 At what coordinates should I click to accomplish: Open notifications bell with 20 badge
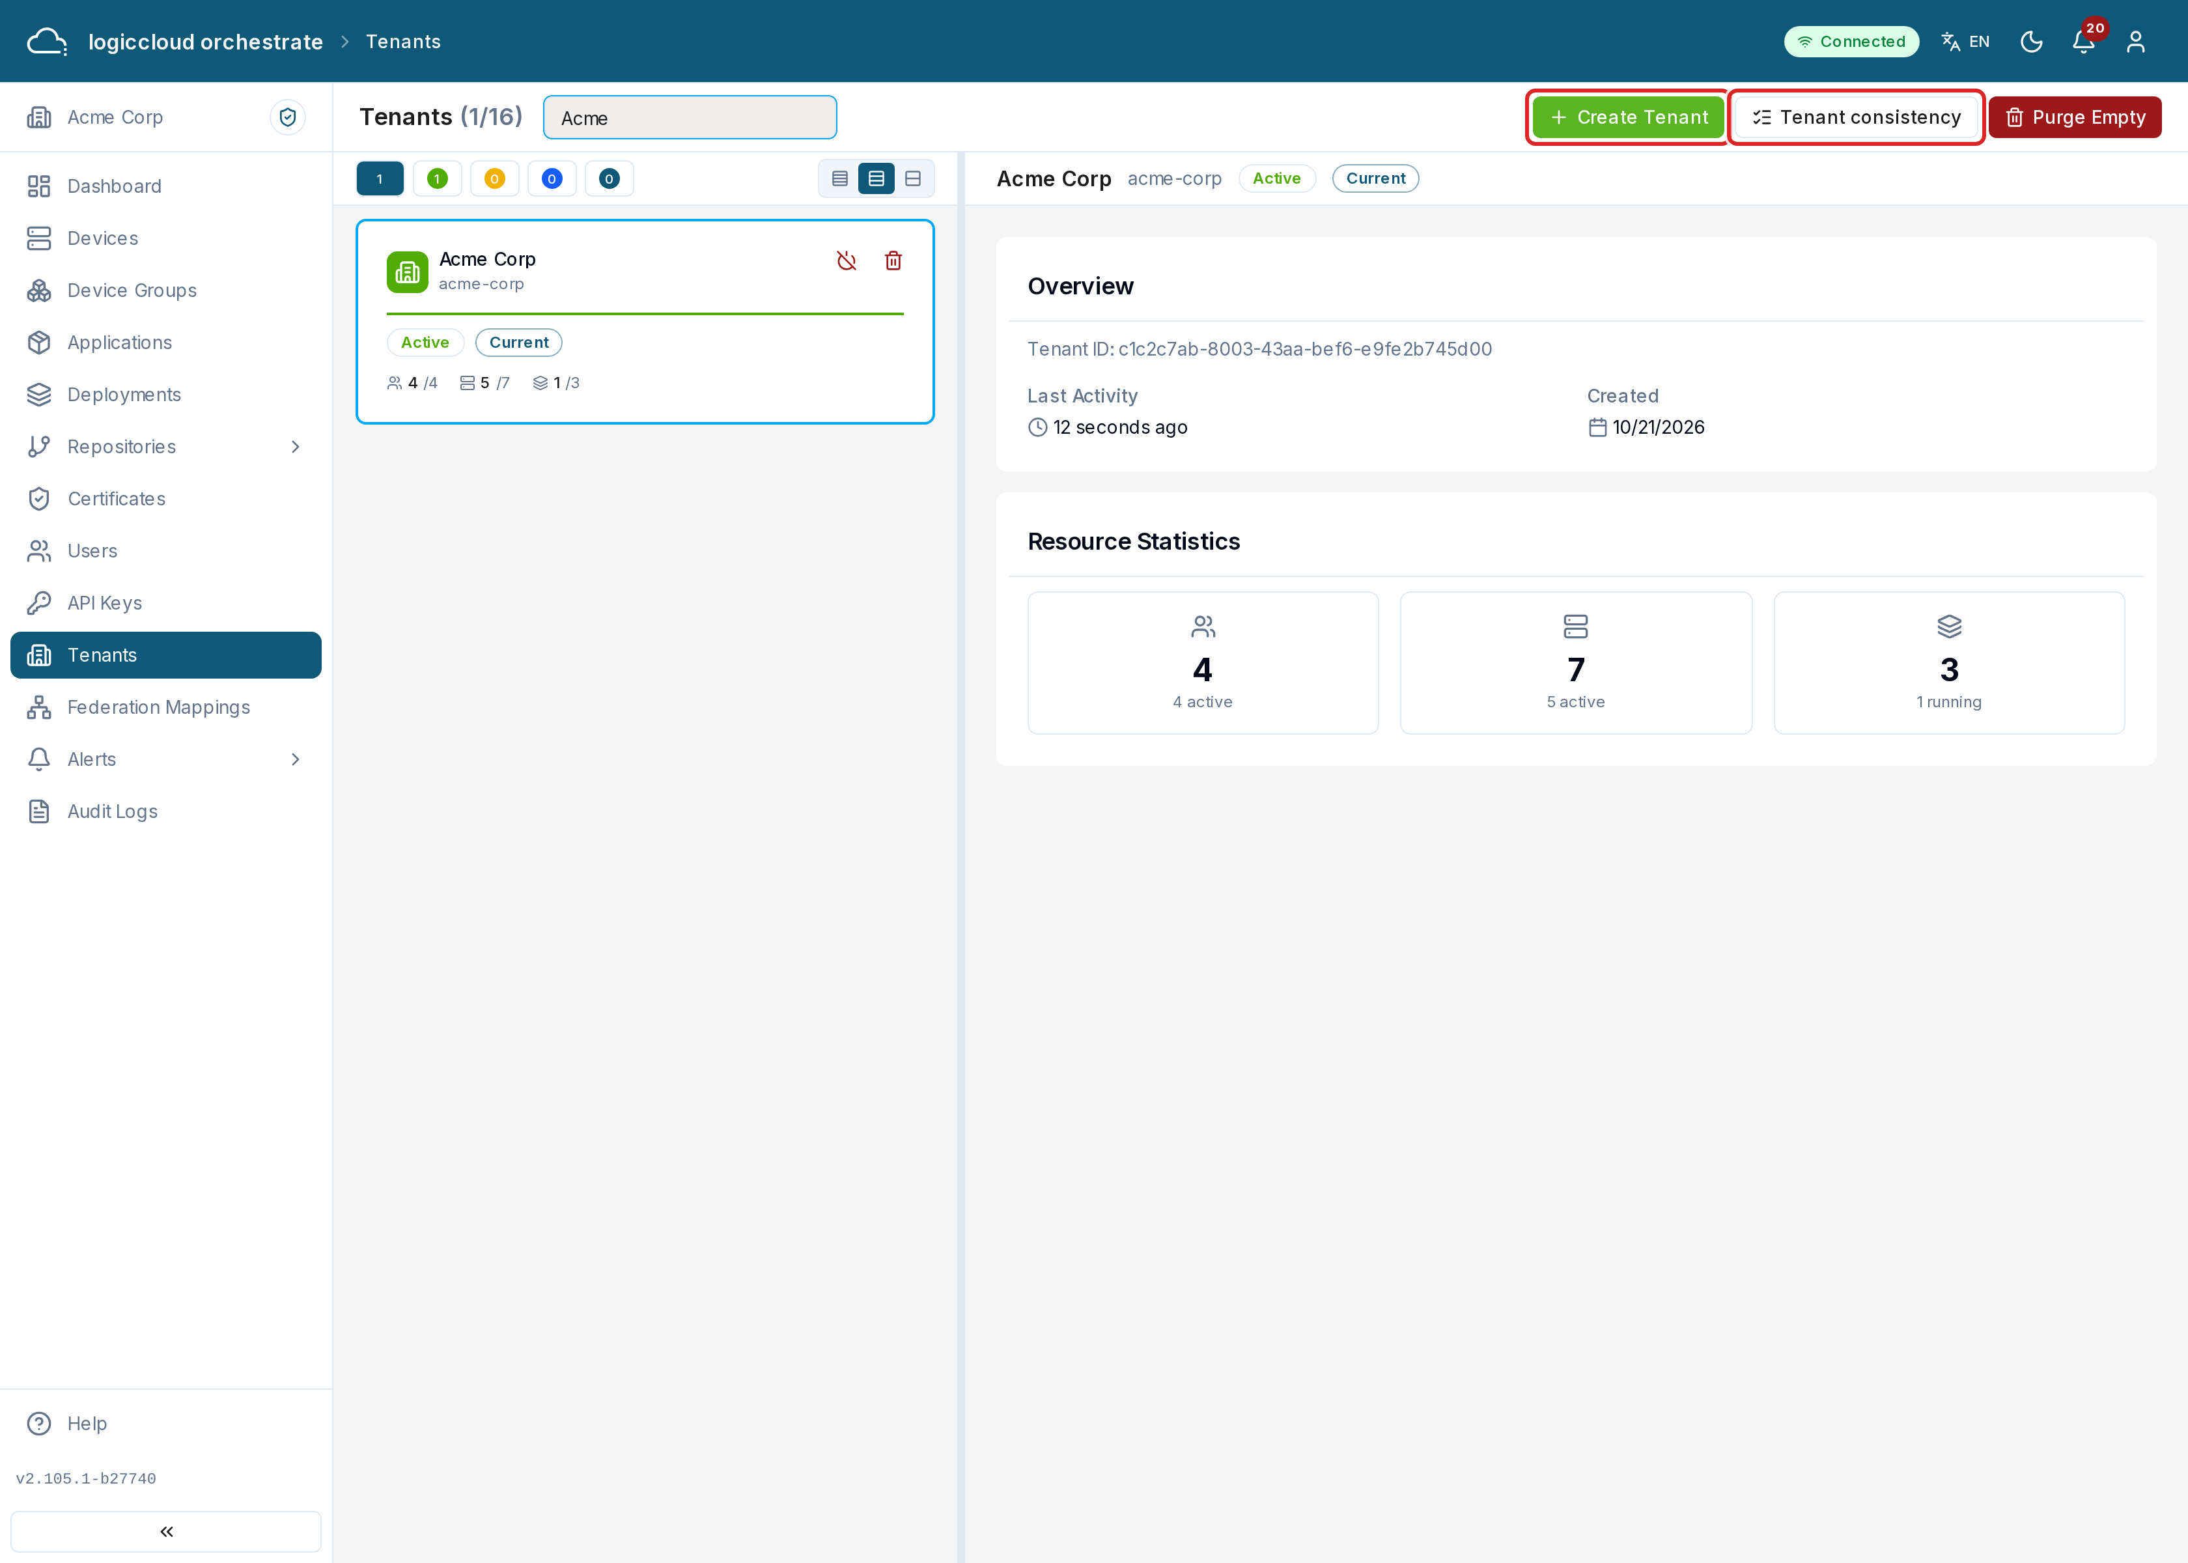click(2084, 42)
